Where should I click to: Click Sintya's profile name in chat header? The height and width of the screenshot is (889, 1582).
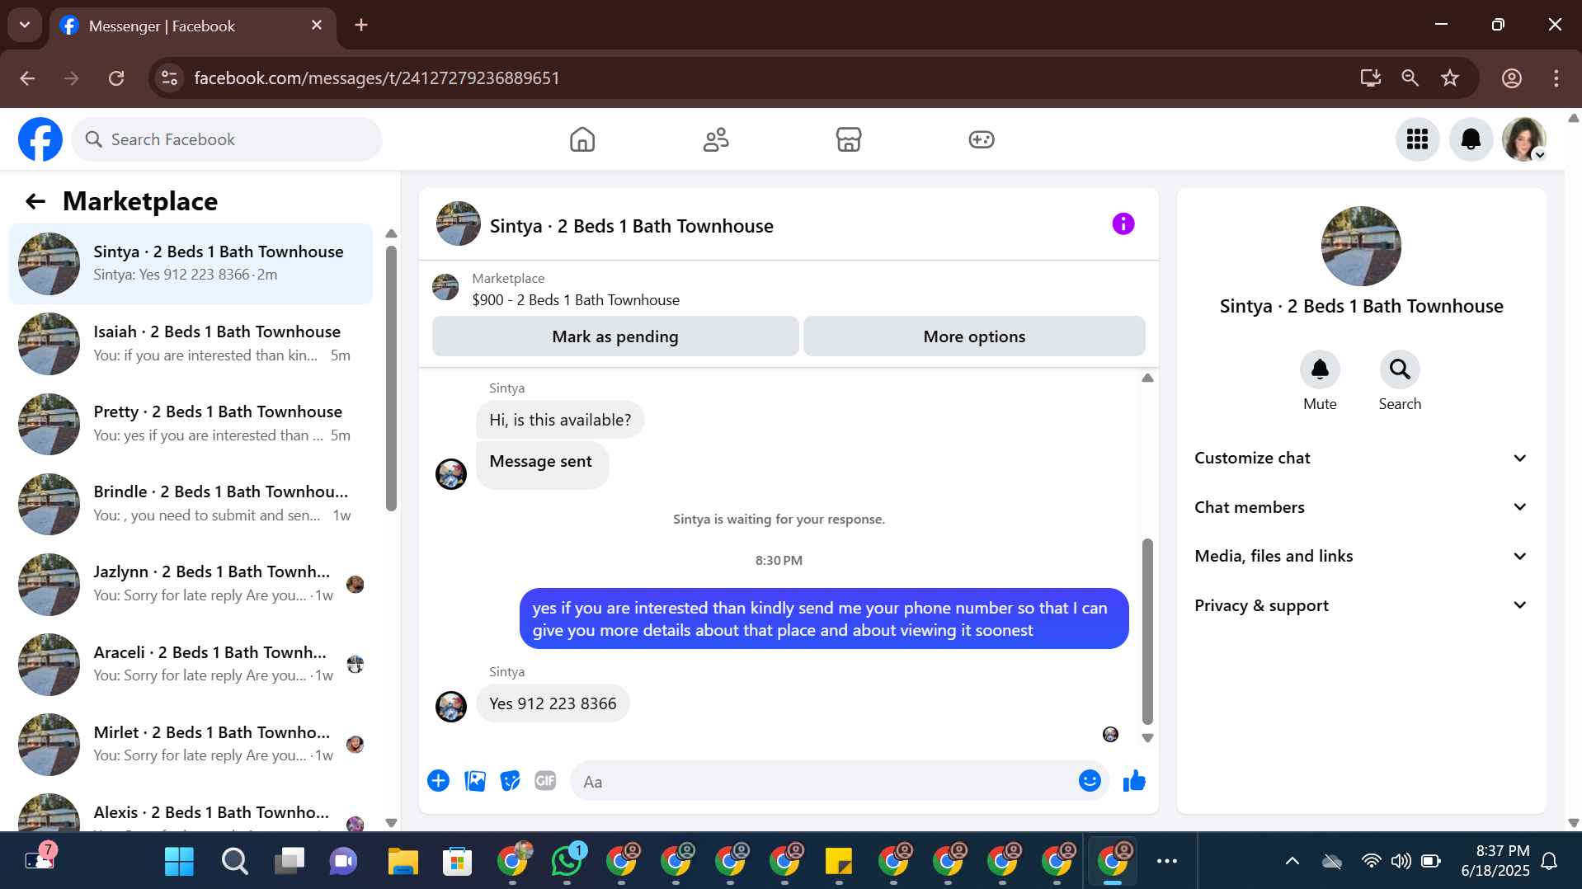pos(631,226)
